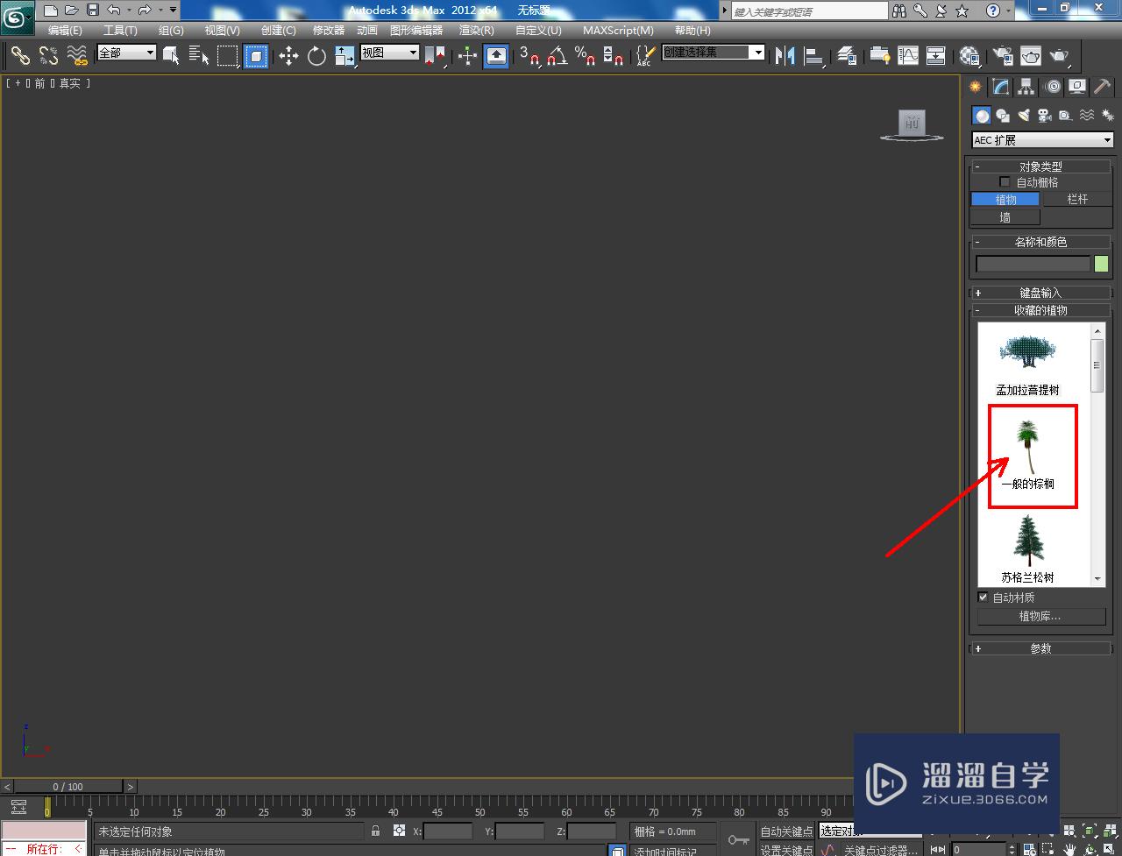
Task: Toggle Angle Snap
Action: [557, 56]
